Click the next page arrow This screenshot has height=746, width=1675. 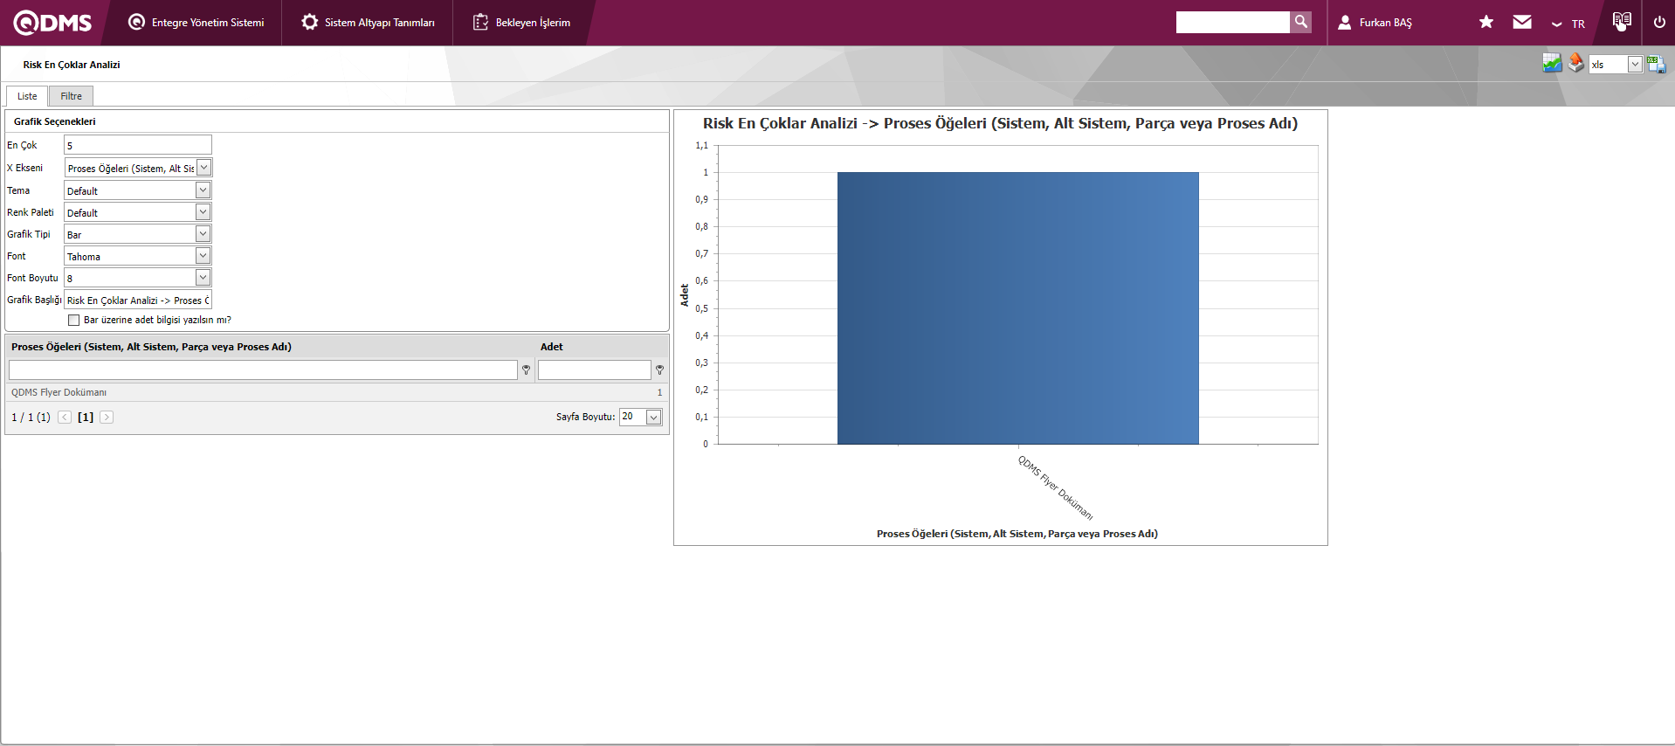pyautogui.click(x=107, y=418)
